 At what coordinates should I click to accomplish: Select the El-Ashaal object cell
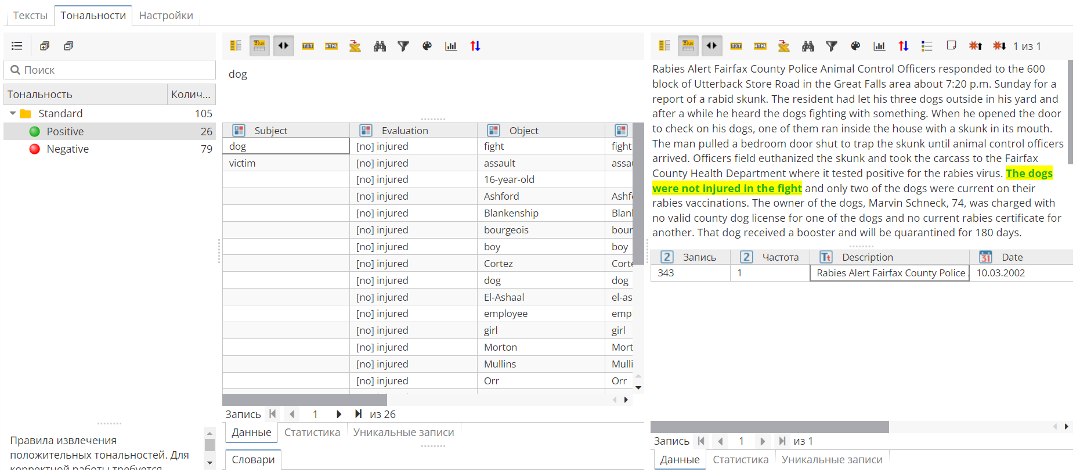click(541, 297)
